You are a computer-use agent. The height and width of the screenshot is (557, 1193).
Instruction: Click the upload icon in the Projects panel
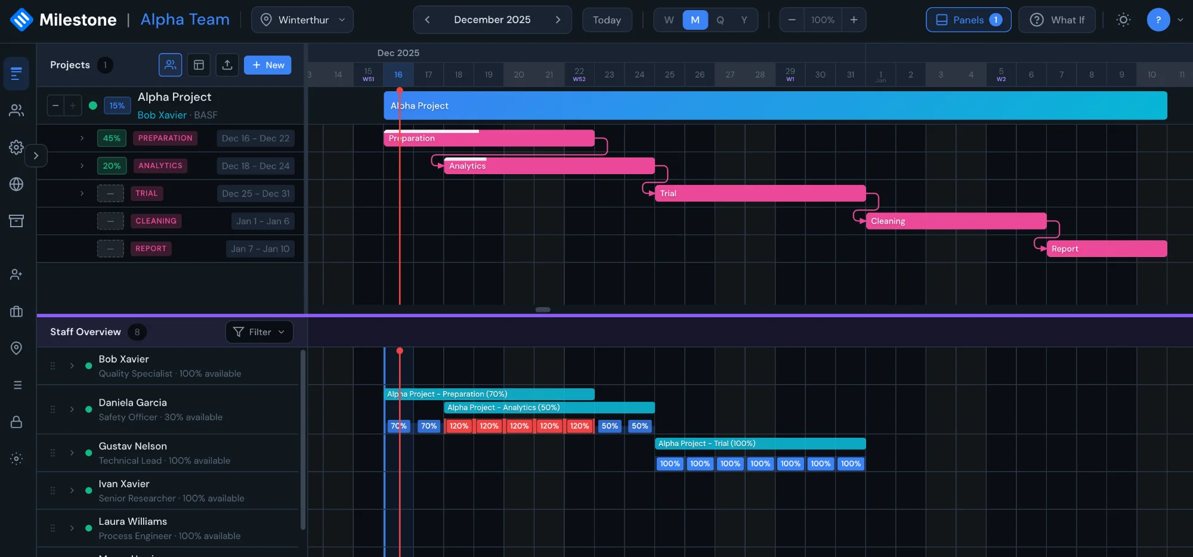(x=227, y=65)
